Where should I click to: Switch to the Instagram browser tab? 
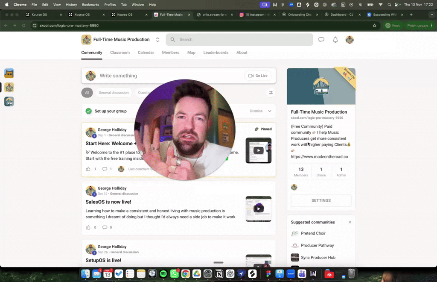tap(257, 15)
